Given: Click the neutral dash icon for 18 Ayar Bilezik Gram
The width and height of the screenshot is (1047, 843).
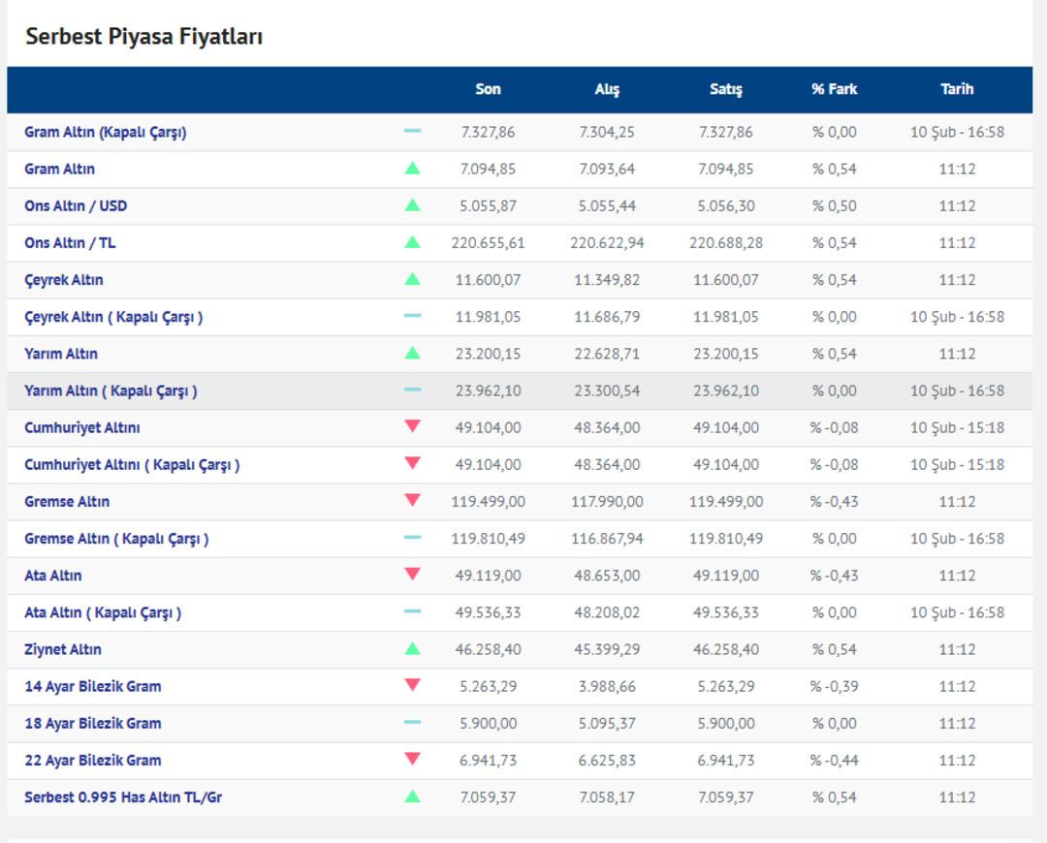Looking at the screenshot, I should click(412, 723).
